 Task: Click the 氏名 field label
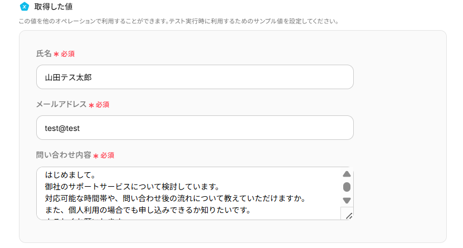click(44, 54)
